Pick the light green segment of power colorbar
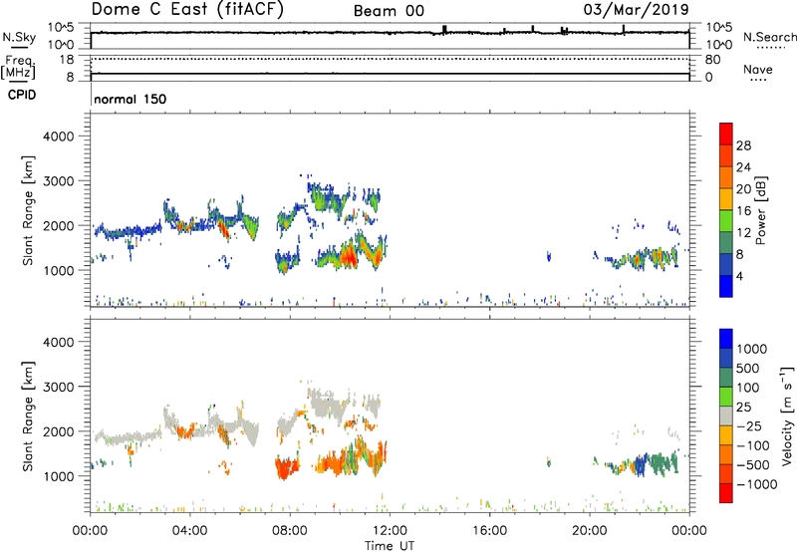Viewport: 797px width, 552px height. 726,220
